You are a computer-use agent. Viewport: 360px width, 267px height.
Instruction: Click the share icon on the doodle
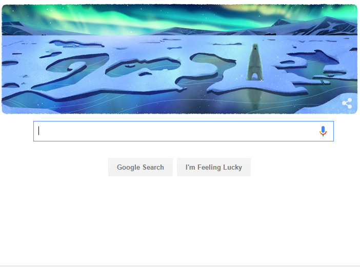point(347,103)
